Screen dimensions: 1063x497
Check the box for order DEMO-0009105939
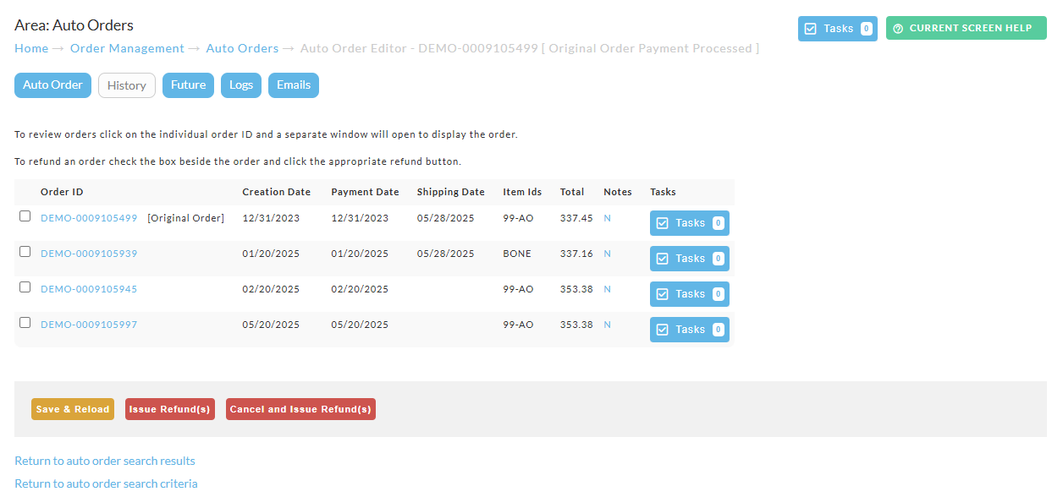pyautogui.click(x=25, y=252)
